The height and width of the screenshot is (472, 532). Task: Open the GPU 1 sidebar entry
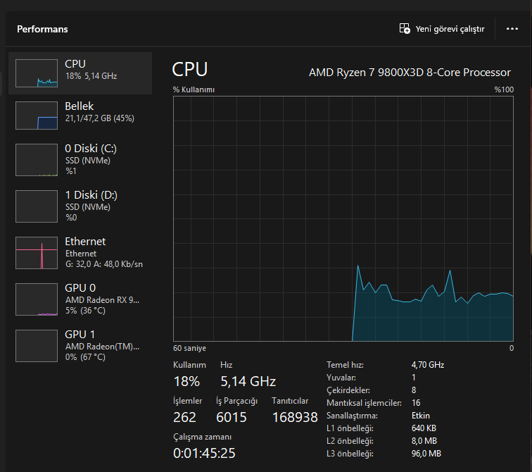tap(80, 346)
